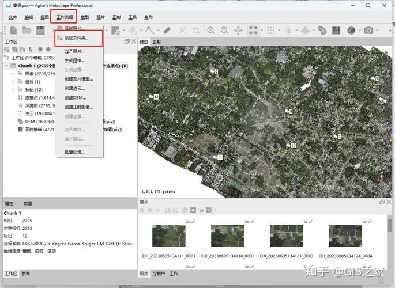Click the zoom in magnifier icon
The width and height of the screenshot is (395, 288).
(211, 31)
